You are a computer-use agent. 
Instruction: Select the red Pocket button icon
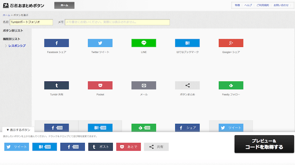pos(100,85)
